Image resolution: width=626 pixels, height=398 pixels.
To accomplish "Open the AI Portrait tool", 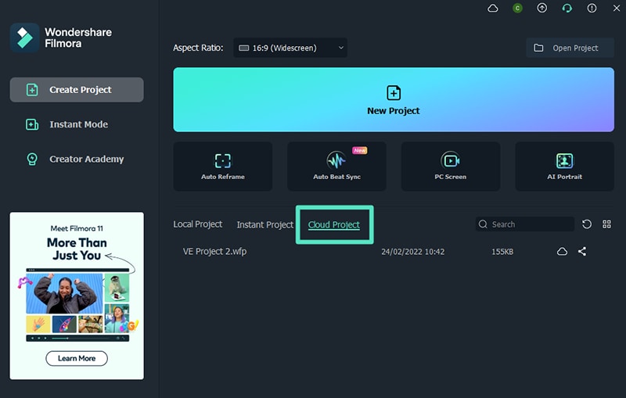I will (x=564, y=167).
